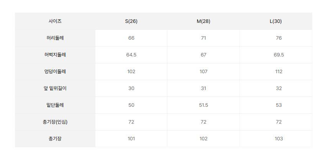
Task: Select the 앞 밑위길이 row label
Action: click(55, 88)
